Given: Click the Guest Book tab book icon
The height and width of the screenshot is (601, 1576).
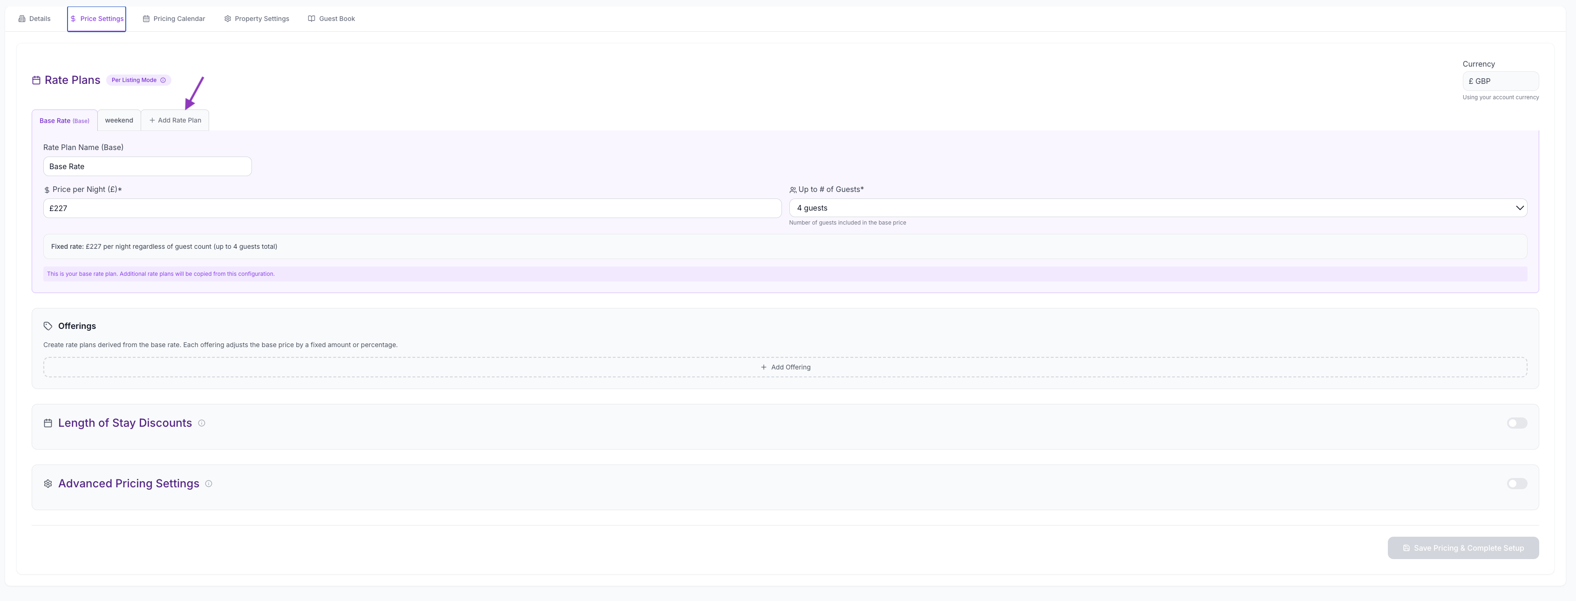Looking at the screenshot, I should (x=312, y=19).
